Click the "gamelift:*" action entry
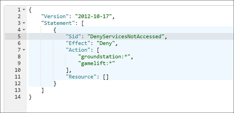The width and height of the screenshot is (234, 113). point(97,63)
